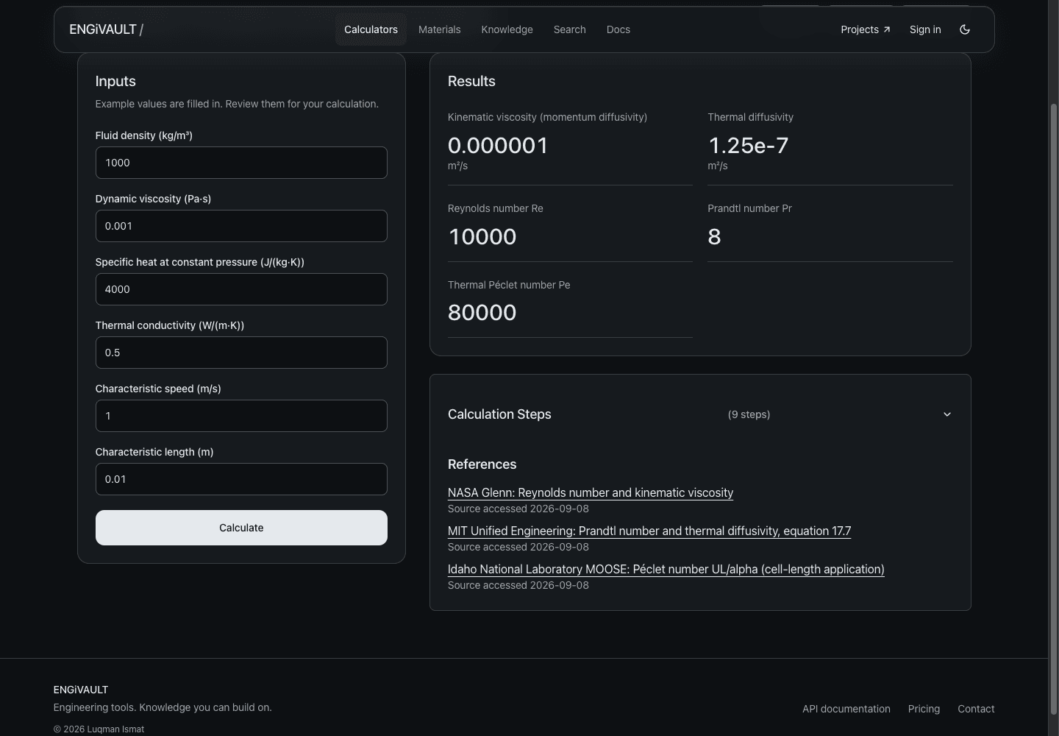This screenshot has width=1059, height=736.
Task: Click the Calculation Steps heading
Action: tap(499, 414)
